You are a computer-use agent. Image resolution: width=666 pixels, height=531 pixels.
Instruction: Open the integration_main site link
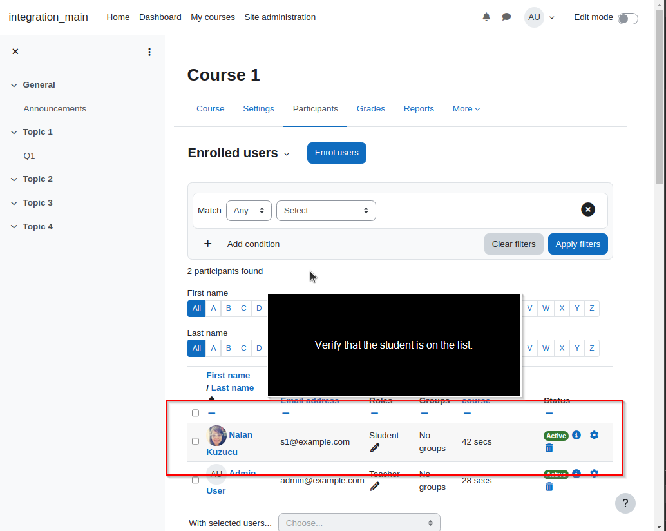48,17
